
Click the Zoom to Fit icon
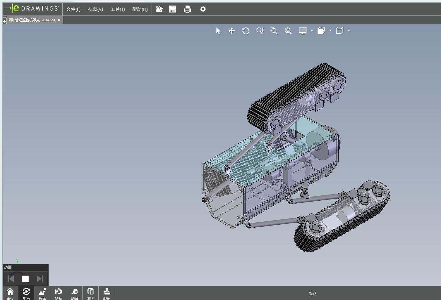click(x=288, y=31)
